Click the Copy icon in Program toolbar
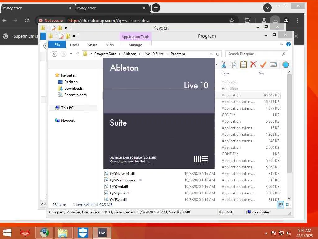This screenshot has width=318, height=239. tap(234, 64)
